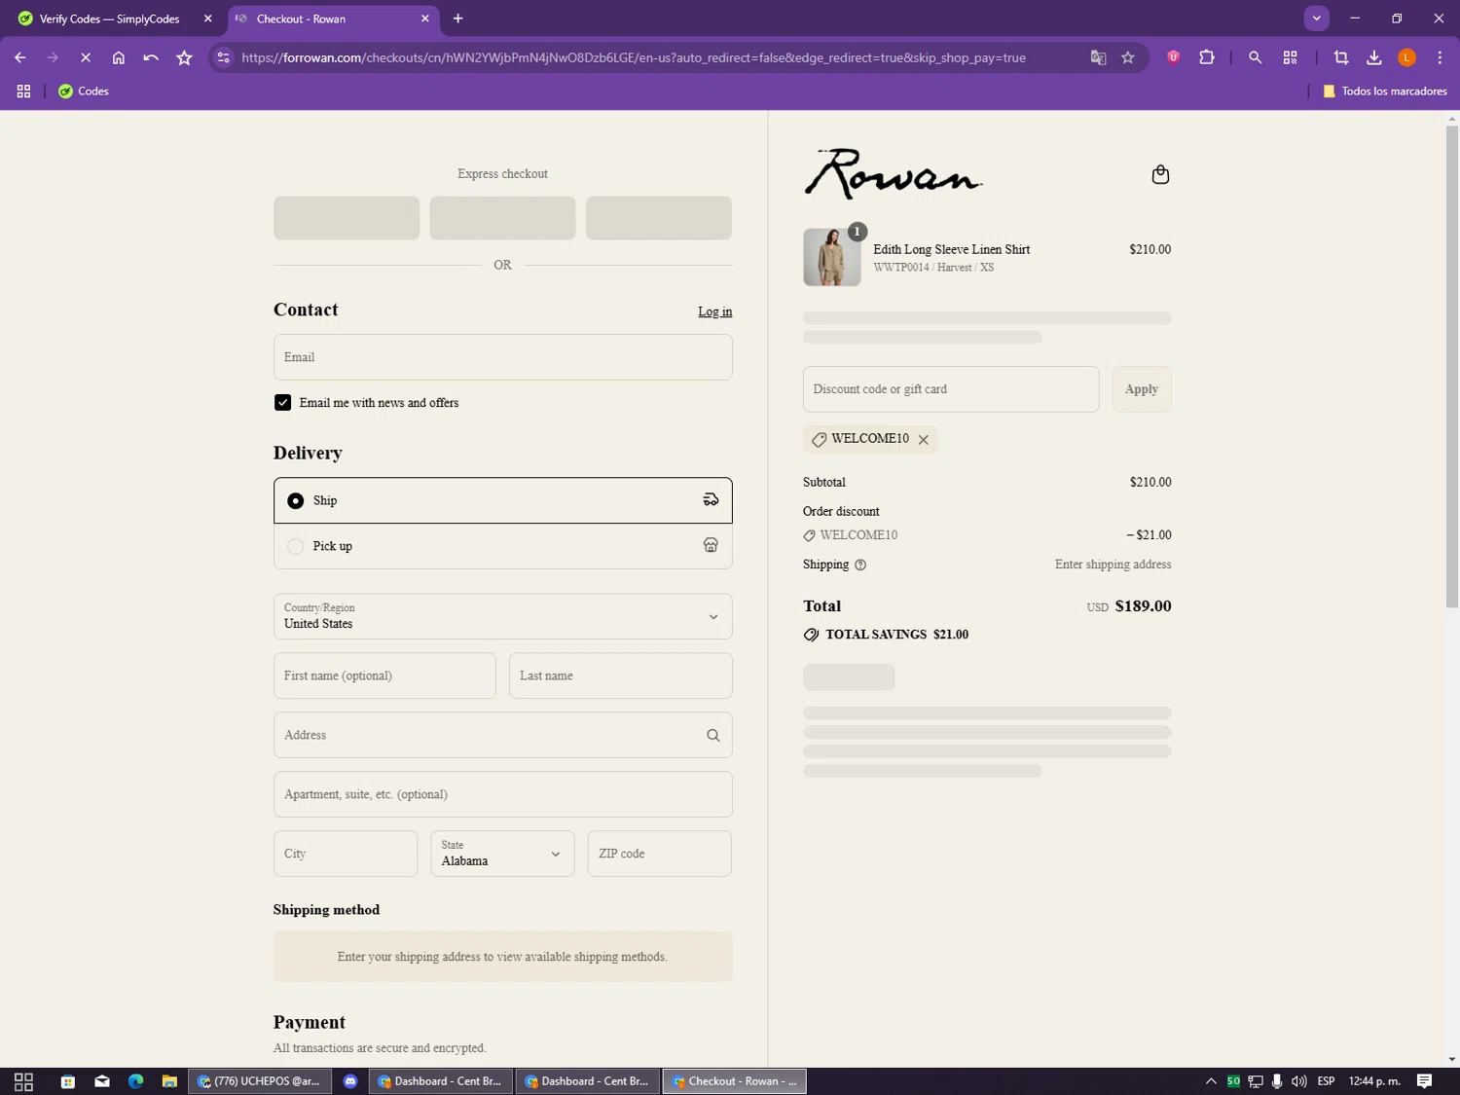Open Microsoft Store from taskbar
1460x1095 pixels.
[x=68, y=1081]
